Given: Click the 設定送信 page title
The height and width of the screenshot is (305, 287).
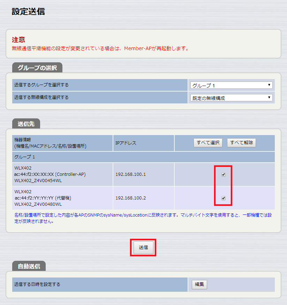Looking at the screenshot, I should coord(28,11).
